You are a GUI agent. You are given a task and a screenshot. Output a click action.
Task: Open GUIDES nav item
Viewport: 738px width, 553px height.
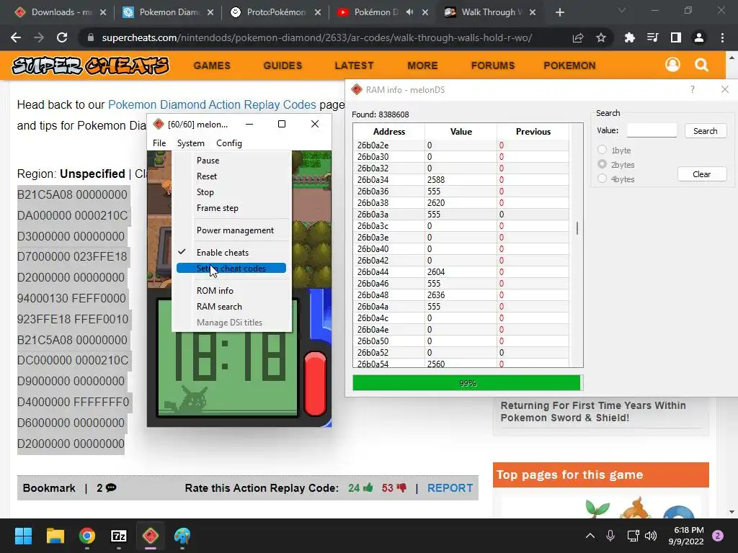283,66
